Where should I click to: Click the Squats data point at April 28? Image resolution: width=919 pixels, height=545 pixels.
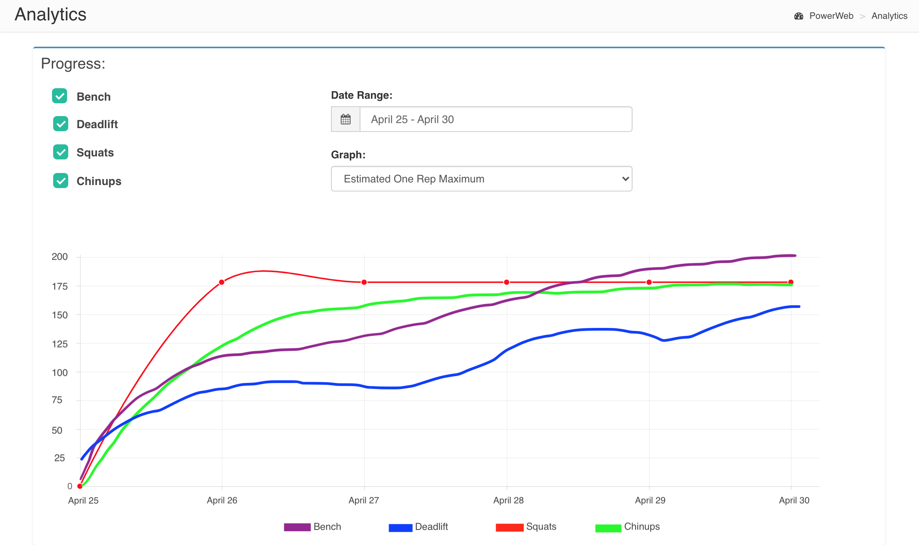507,282
